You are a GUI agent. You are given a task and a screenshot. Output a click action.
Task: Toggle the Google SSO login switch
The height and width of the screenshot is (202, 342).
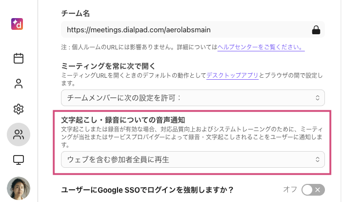pos(313,190)
